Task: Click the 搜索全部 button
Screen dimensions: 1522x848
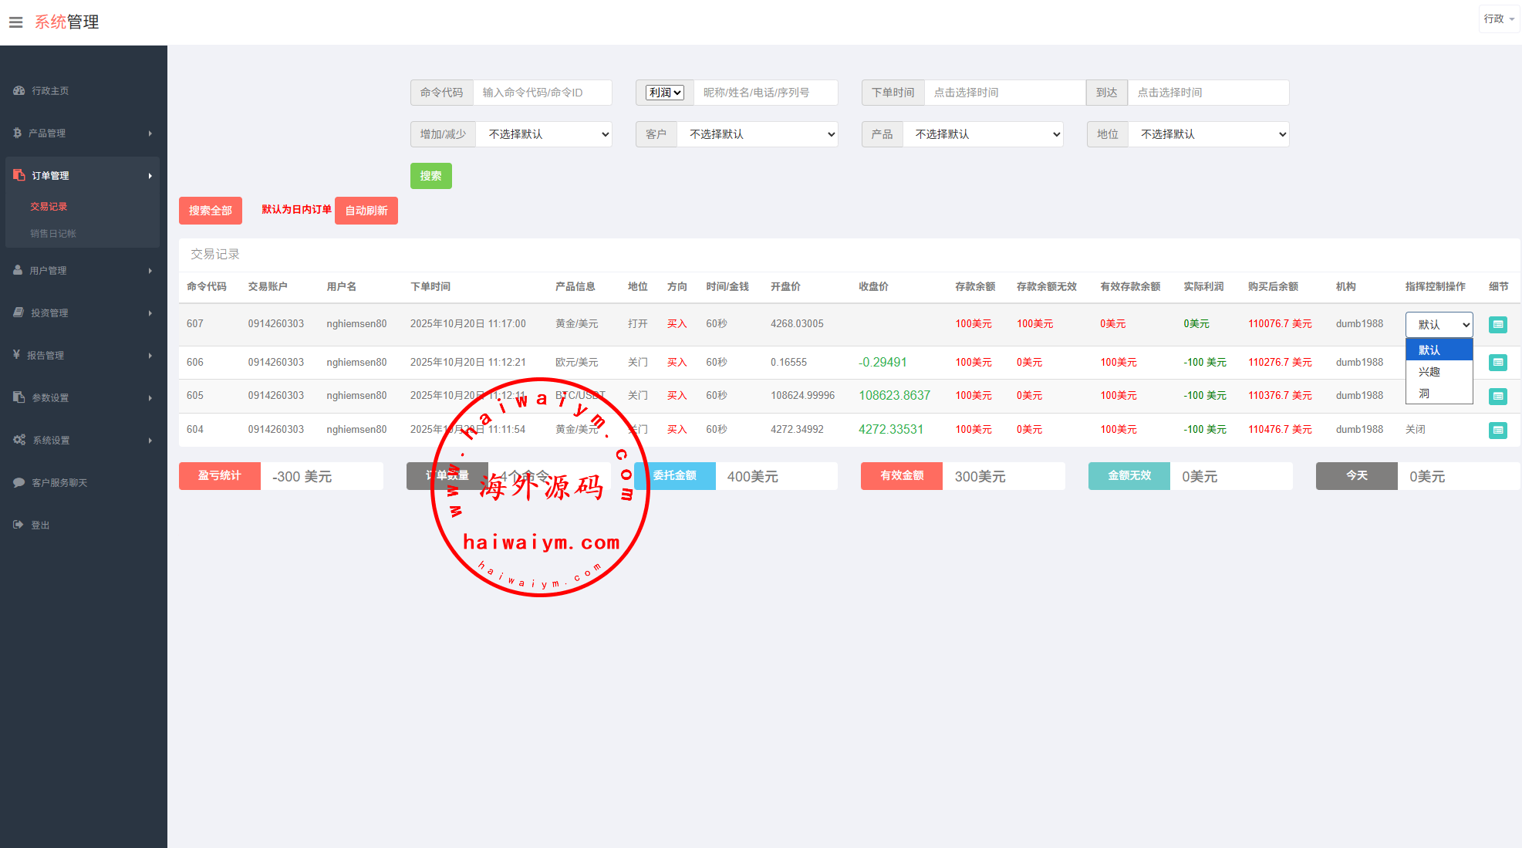Action: click(x=210, y=211)
